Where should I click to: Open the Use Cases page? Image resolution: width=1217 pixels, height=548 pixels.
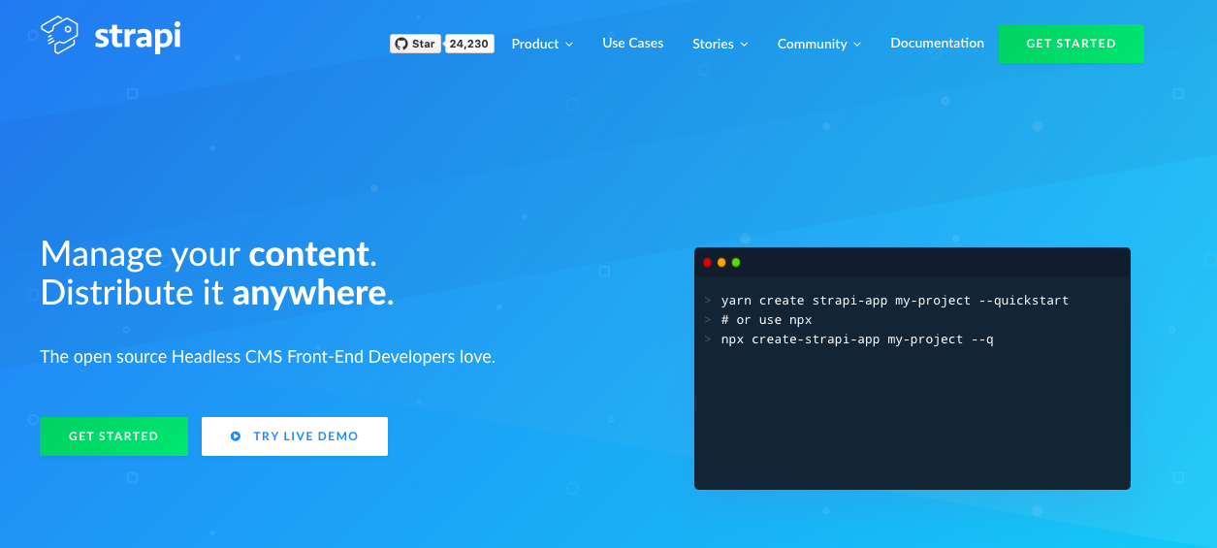[x=632, y=43]
